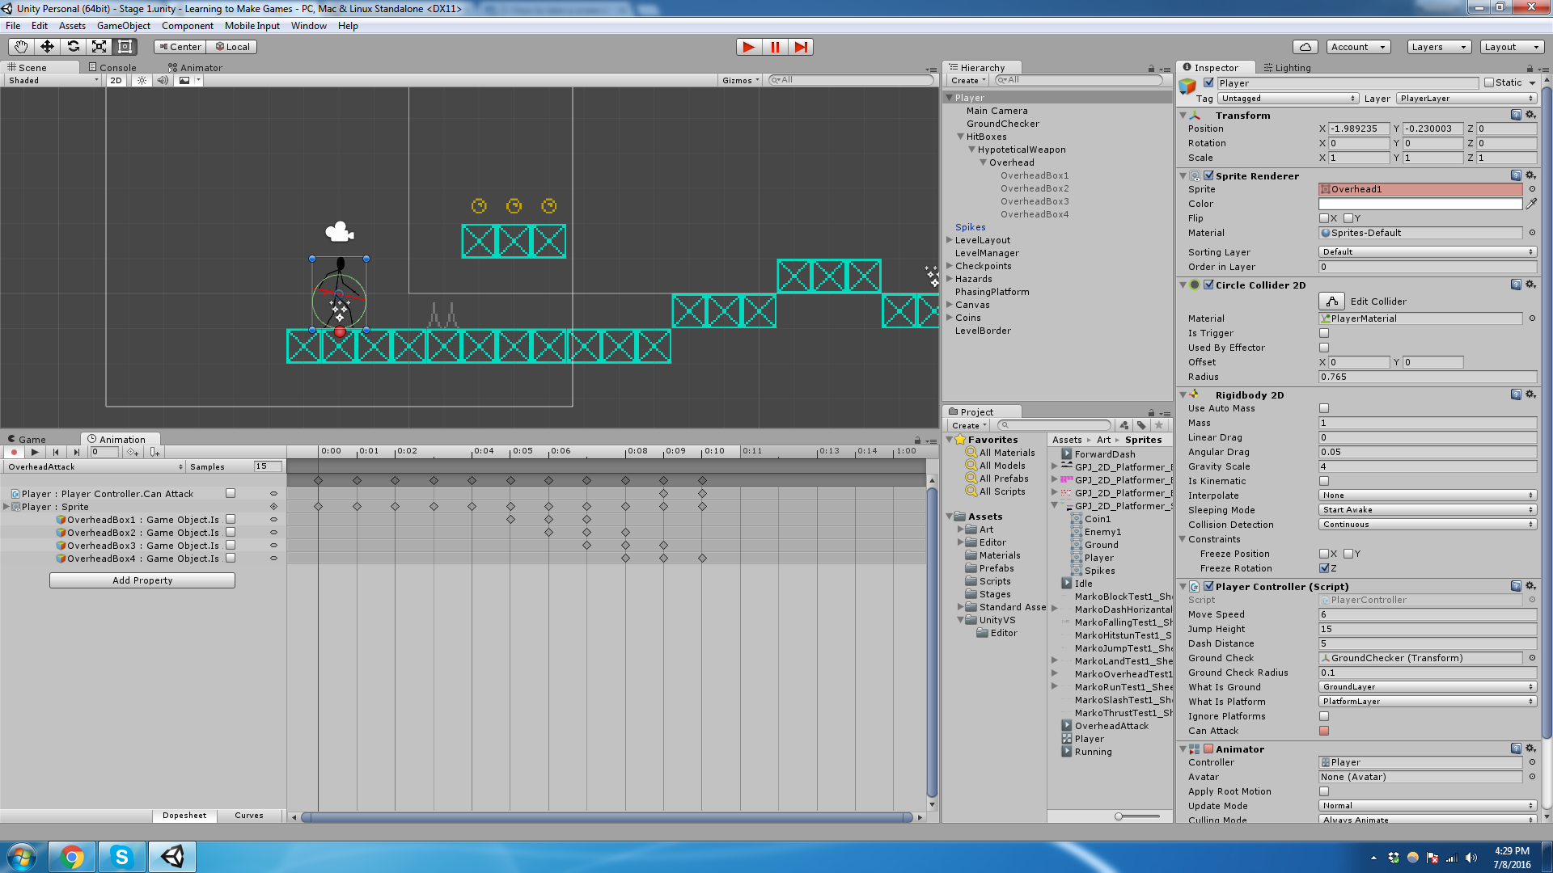Click the Jump Height input field

coord(1428,629)
